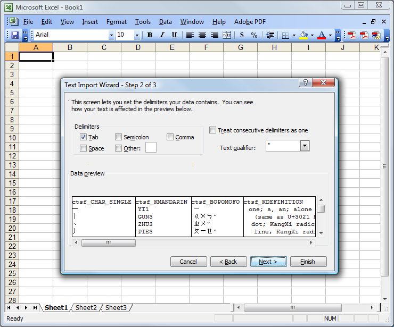The image size is (394, 327).
Task: Expand the Borders dropdown arrow
Action: click(294, 35)
